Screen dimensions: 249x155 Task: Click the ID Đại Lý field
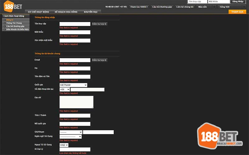75,149
